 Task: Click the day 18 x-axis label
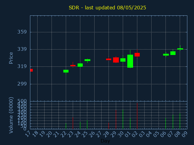coord(35,134)
